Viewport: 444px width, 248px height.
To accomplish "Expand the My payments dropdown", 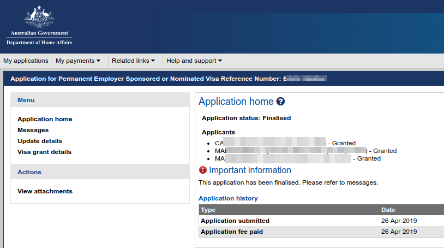I will 78,61.
